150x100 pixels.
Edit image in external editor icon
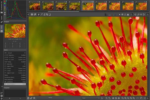tap(34, 98)
